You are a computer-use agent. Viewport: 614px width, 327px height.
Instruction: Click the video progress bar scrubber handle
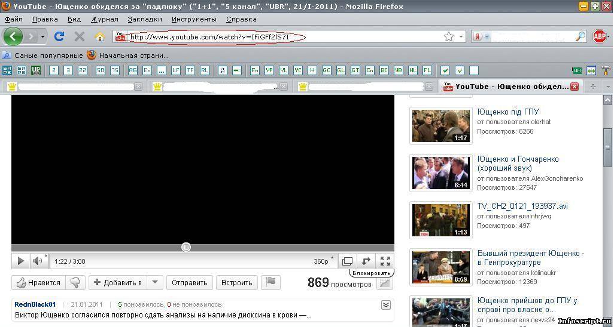[x=186, y=247]
